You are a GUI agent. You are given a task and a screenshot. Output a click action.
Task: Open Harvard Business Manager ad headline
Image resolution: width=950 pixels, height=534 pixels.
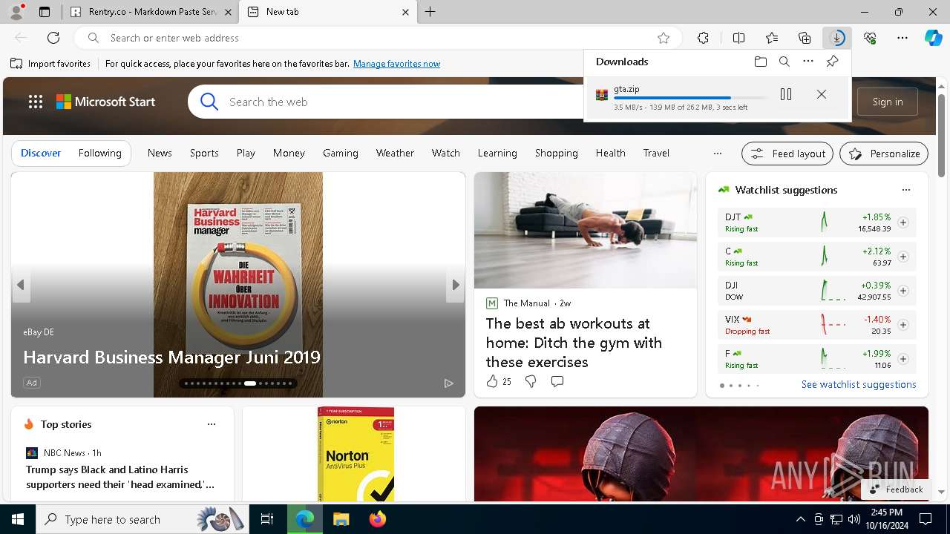171,357
